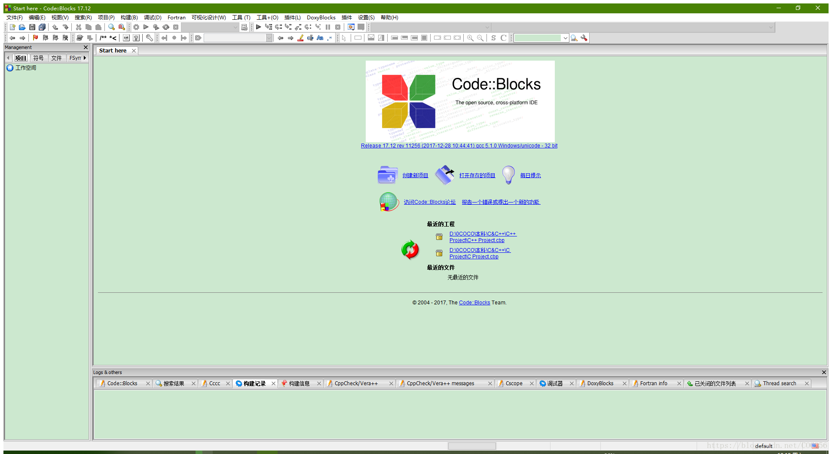Open the build target dropdown
Image resolution: width=832 pixels, height=454 pixels.
(x=235, y=27)
